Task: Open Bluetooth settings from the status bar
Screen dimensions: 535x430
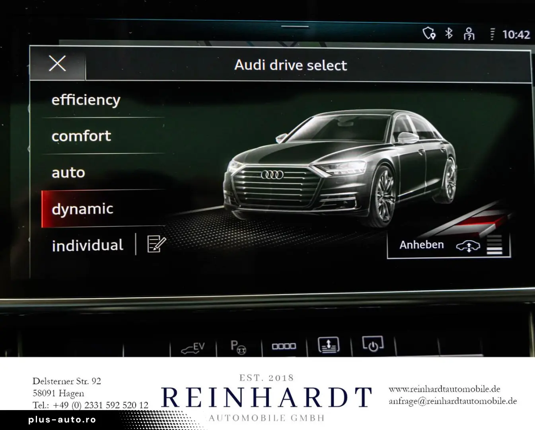Action: [449, 34]
